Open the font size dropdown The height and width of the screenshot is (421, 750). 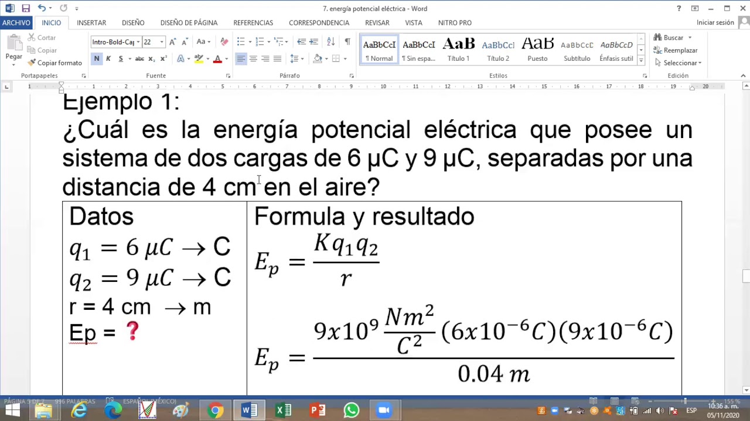(162, 42)
